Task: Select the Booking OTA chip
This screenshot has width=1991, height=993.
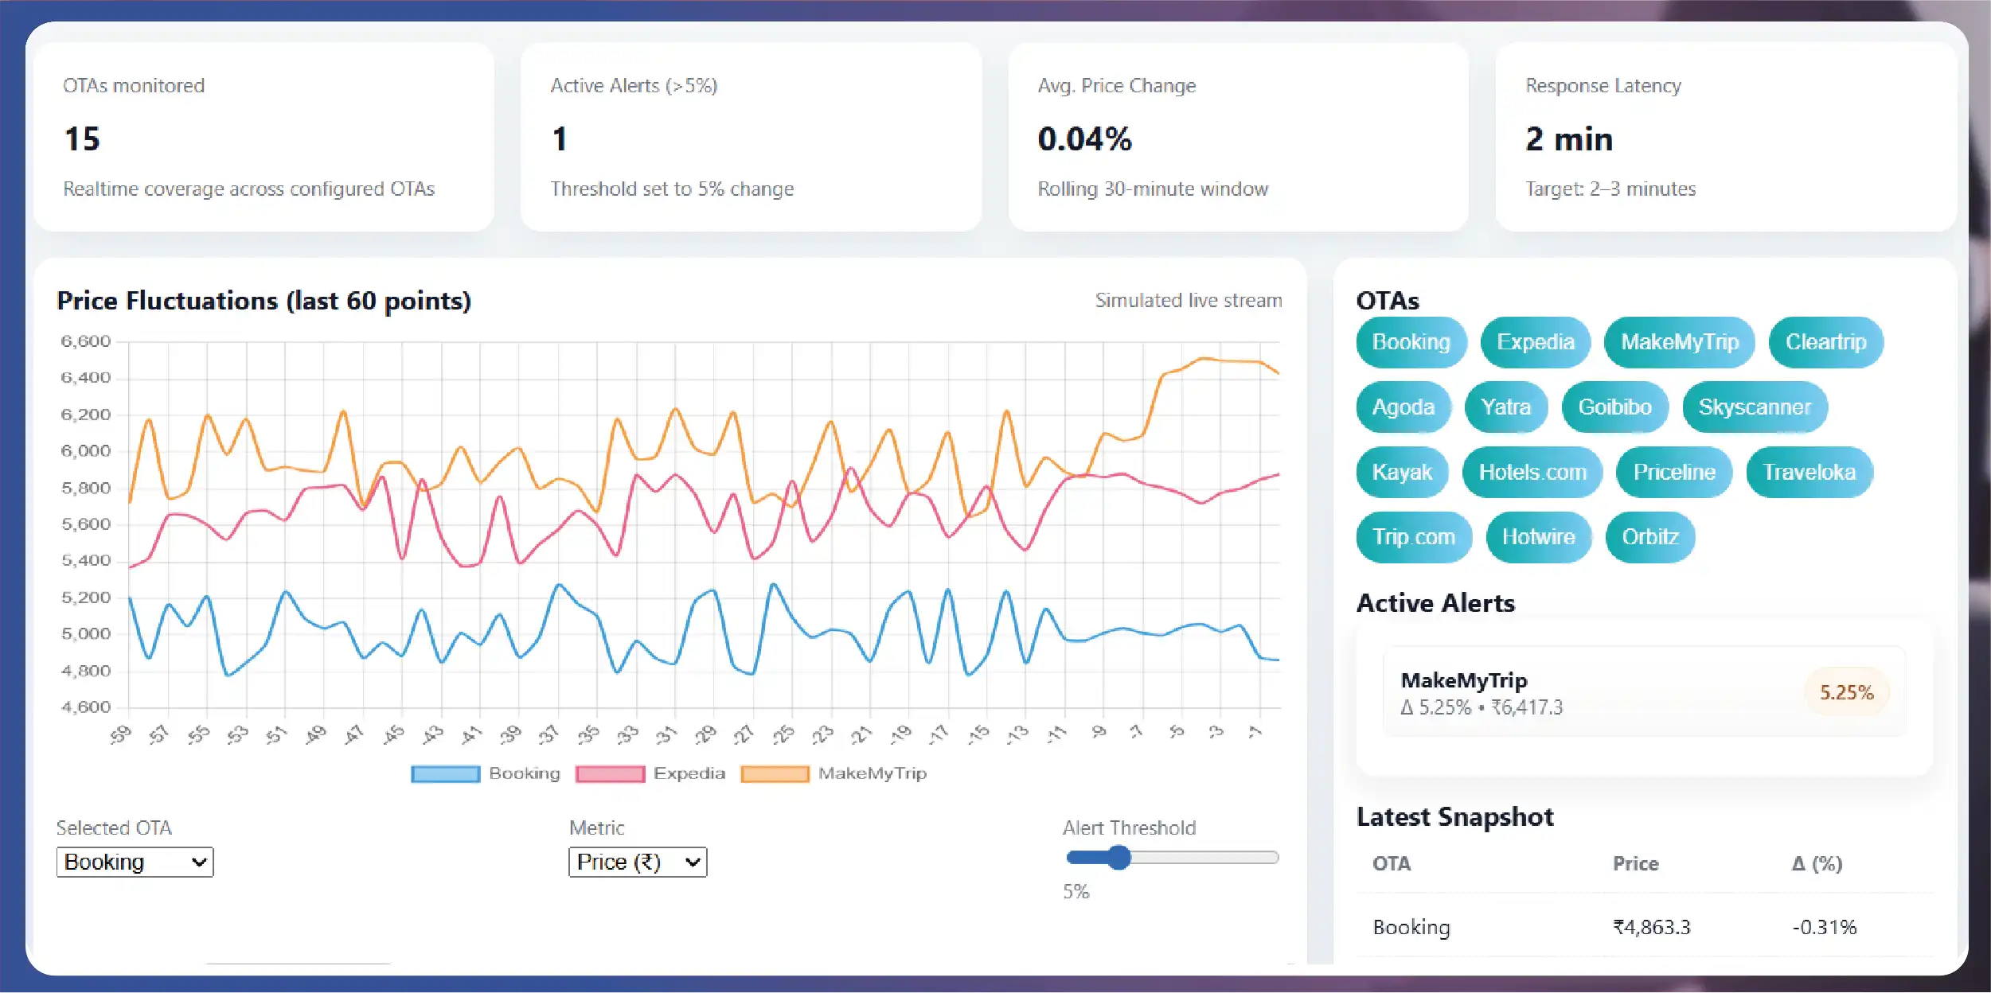Action: click(x=1411, y=342)
